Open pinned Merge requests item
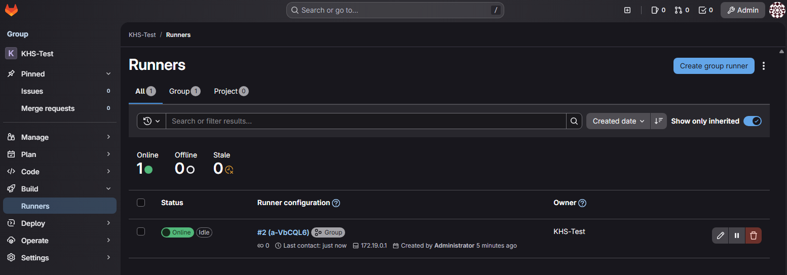The width and height of the screenshot is (787, 275). click(x=60, y=108)
